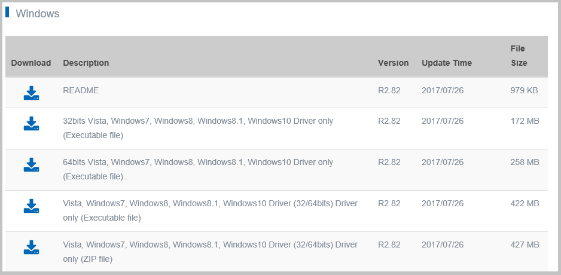Click download icon for 32/64bits executable driver
This screenshot has width=561, height=275.
tap(32, 206)
